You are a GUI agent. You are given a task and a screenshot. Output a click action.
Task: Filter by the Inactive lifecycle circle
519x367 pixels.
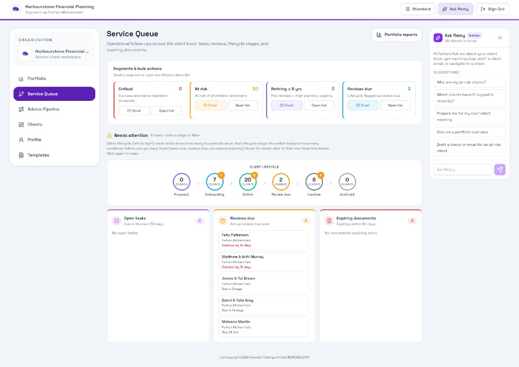click(314, 181)
